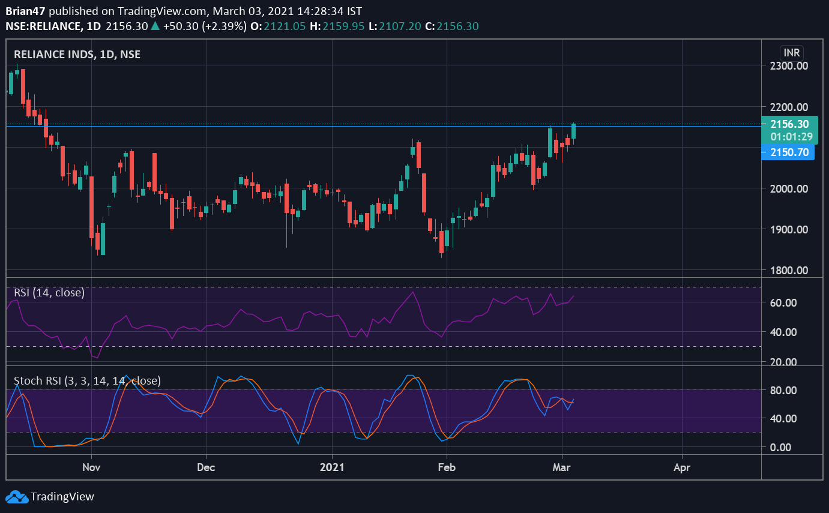Click the RSI 20.00 axis label
Screen dimensions: 829x513
pyautogui.click(x=783, y=361)
